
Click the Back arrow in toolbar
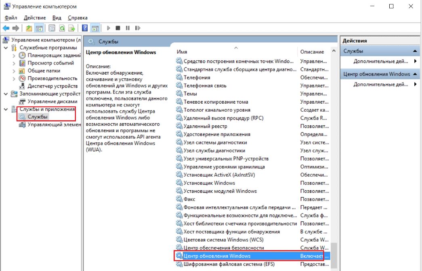6,28
